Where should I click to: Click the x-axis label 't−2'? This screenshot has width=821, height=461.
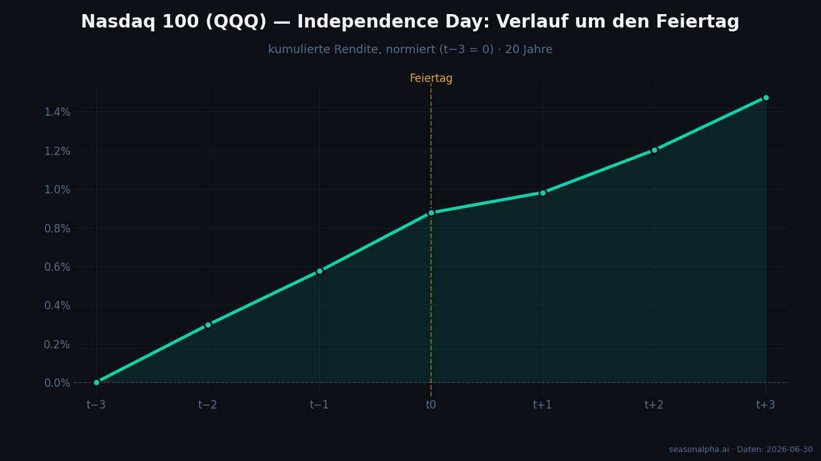208,405
